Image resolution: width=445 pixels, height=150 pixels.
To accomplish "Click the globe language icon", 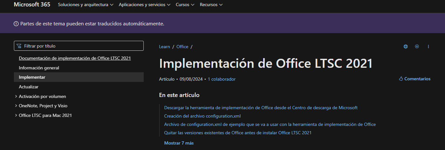I will point(406,47).
